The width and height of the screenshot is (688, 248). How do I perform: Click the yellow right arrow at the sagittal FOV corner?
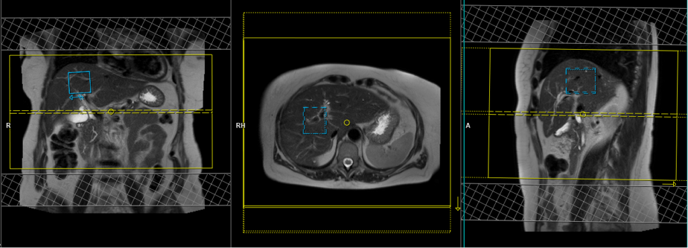[x=670, y=184]
